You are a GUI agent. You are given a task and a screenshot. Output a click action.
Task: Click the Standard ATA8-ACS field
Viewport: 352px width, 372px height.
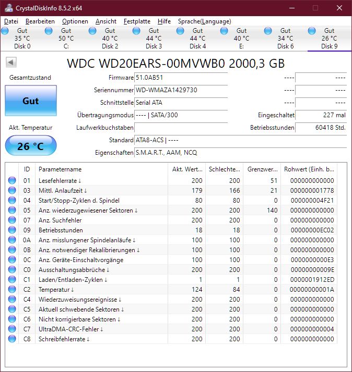(240, 140)
